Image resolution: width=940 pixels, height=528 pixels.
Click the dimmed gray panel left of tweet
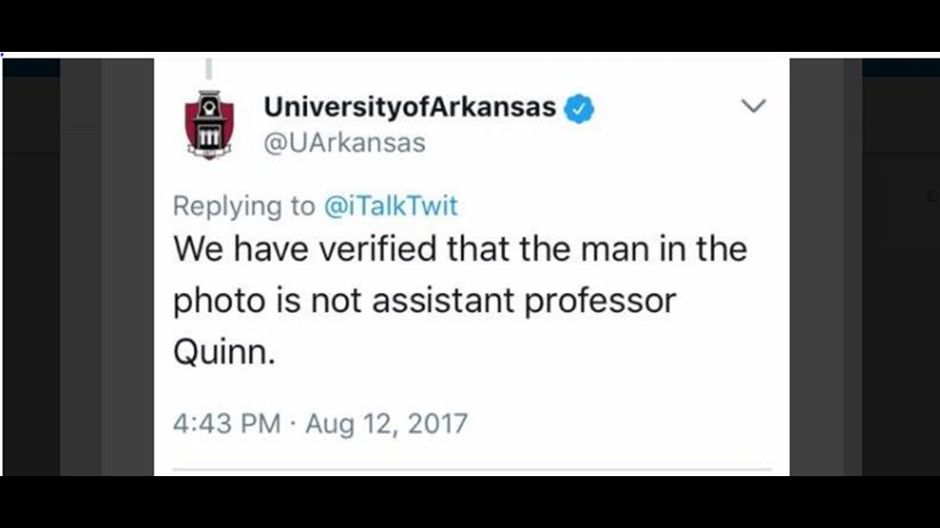coord(106,267)
